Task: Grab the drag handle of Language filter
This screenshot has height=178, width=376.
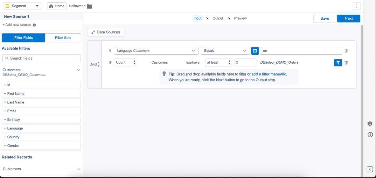Action: tap(110, 51)
